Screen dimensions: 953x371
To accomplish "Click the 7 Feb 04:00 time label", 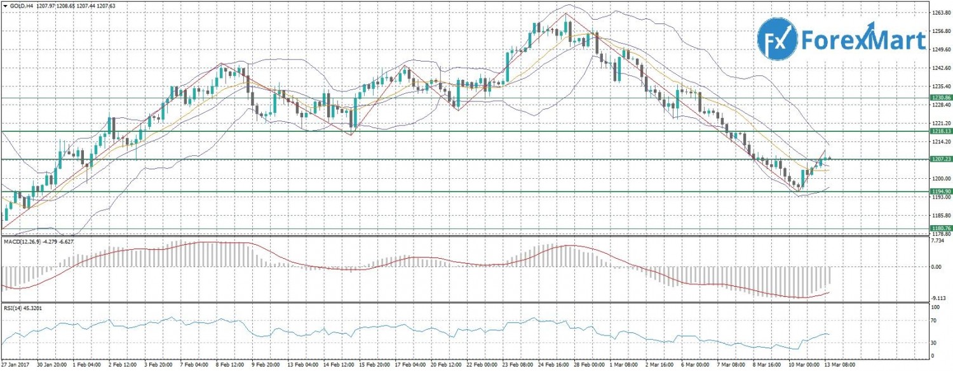I will (x=193, y=366).
